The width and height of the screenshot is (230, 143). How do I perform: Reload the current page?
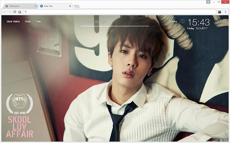(15, 12)
